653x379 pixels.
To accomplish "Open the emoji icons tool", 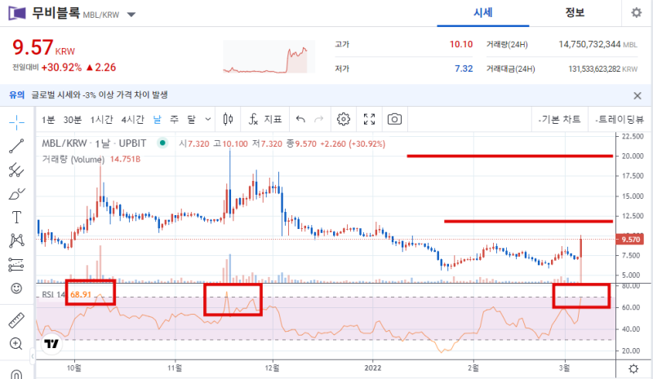I will (x=16, y=288).
